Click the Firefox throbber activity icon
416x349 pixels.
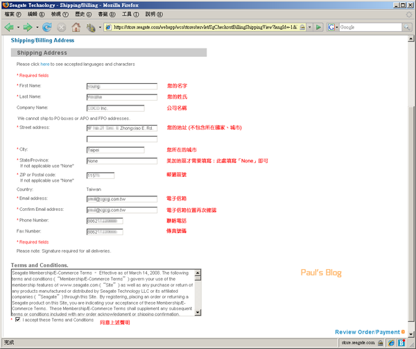coord(409,15)
